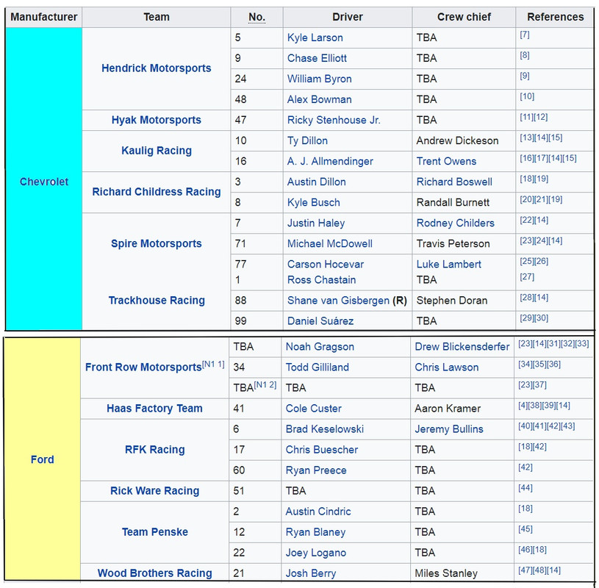Open crew chief Richard Boswell link
This screenshot has height=588, width=599.
(454, 182)
